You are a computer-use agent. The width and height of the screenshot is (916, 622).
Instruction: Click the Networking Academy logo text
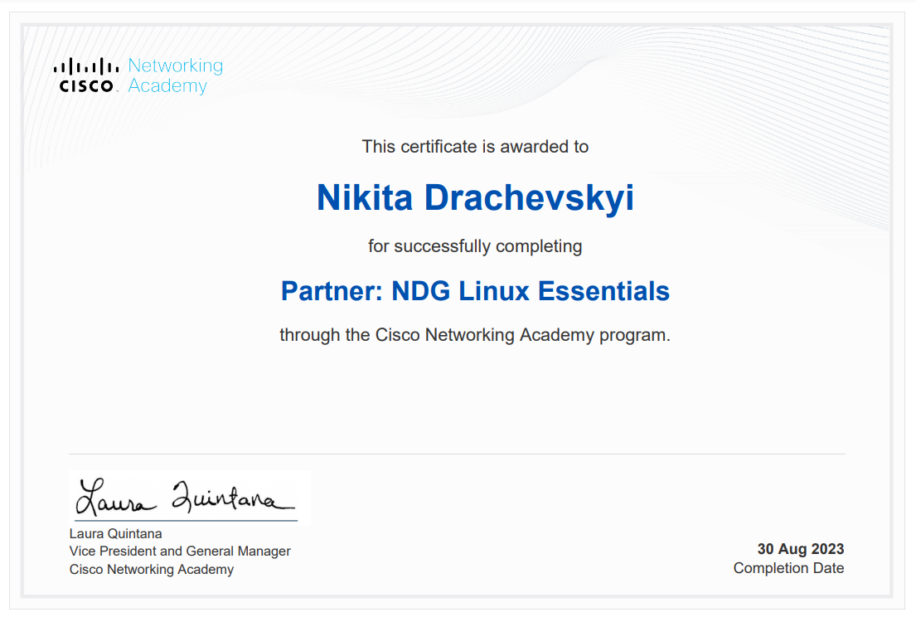(x=175, y=75)
